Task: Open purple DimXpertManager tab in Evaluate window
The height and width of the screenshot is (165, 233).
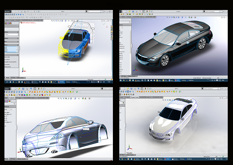Action: point(6,101)
